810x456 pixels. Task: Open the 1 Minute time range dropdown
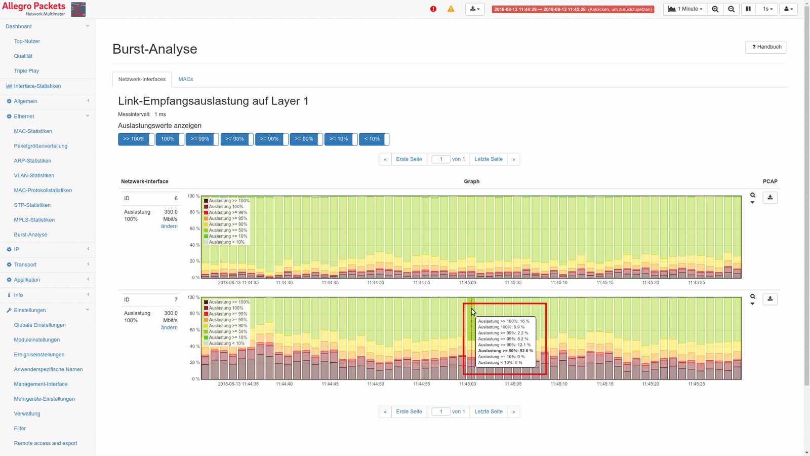pyautogui.click(x=685, y=9)
